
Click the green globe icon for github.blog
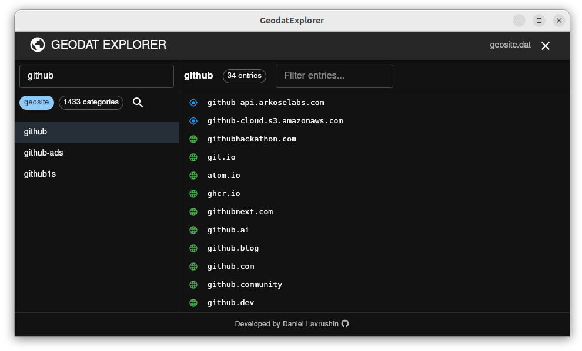pyautogui.click(x=193, y=248)
